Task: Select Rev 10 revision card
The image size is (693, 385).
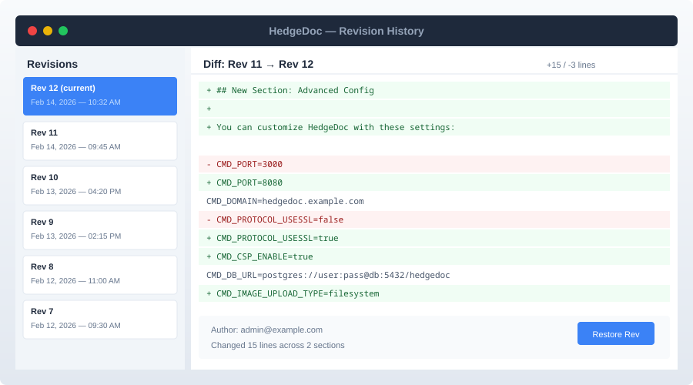Action: coord(100,186)
